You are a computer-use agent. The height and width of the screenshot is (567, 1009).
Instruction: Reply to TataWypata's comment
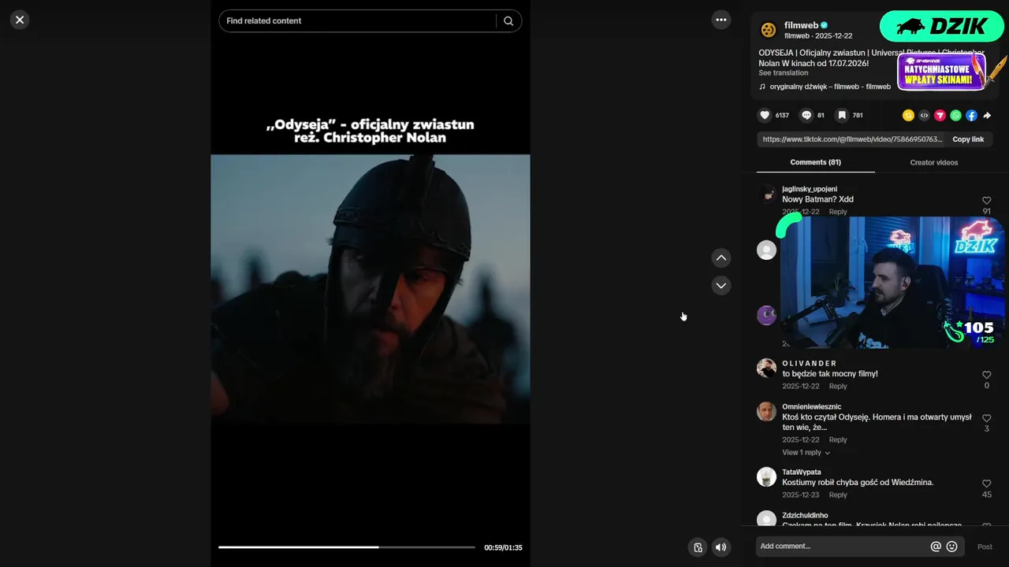pos(838,495)
